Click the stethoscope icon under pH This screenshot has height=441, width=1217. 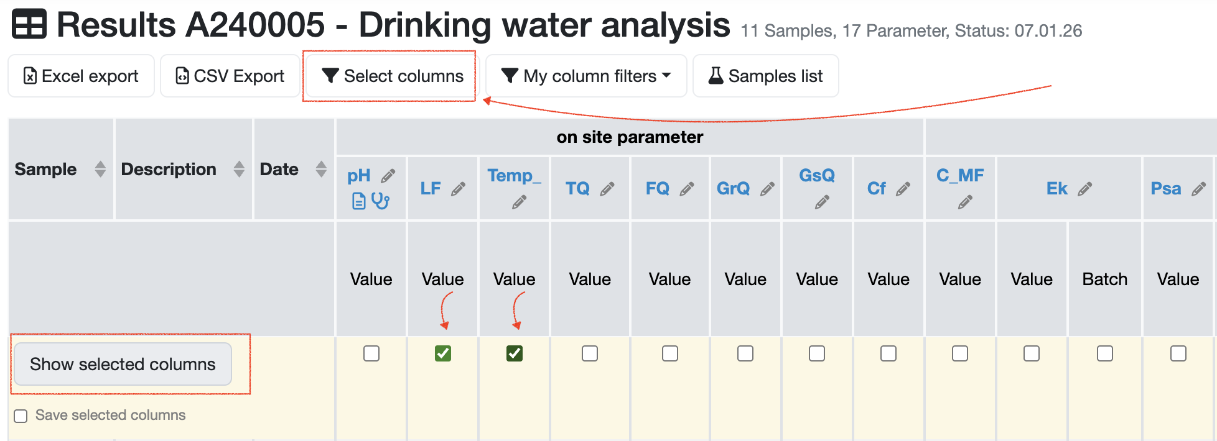[380, 201]
